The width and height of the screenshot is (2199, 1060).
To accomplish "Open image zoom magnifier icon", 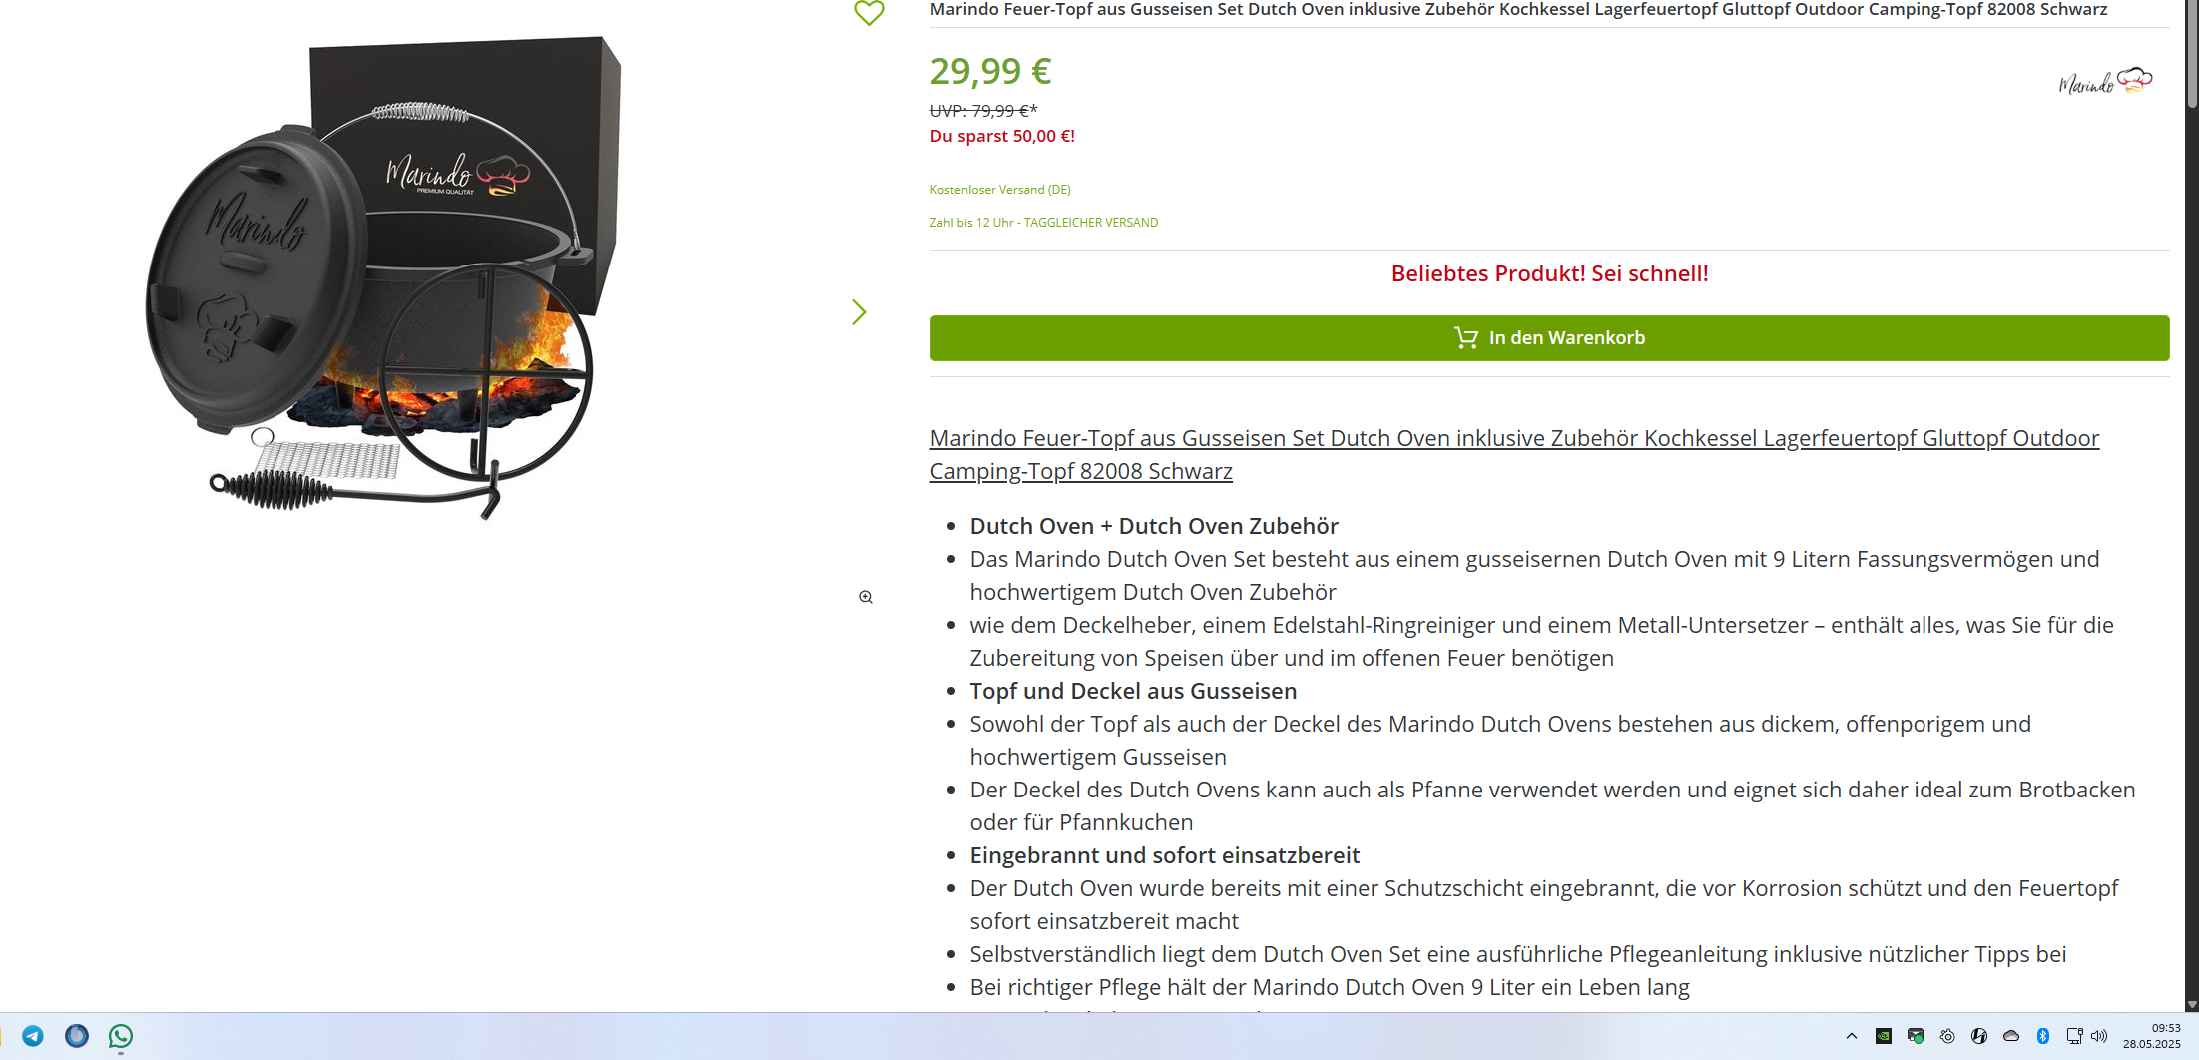I will click(866, 597).
